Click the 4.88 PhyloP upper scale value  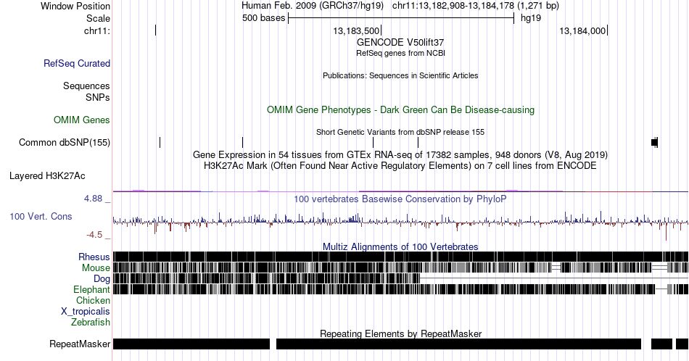93,199
